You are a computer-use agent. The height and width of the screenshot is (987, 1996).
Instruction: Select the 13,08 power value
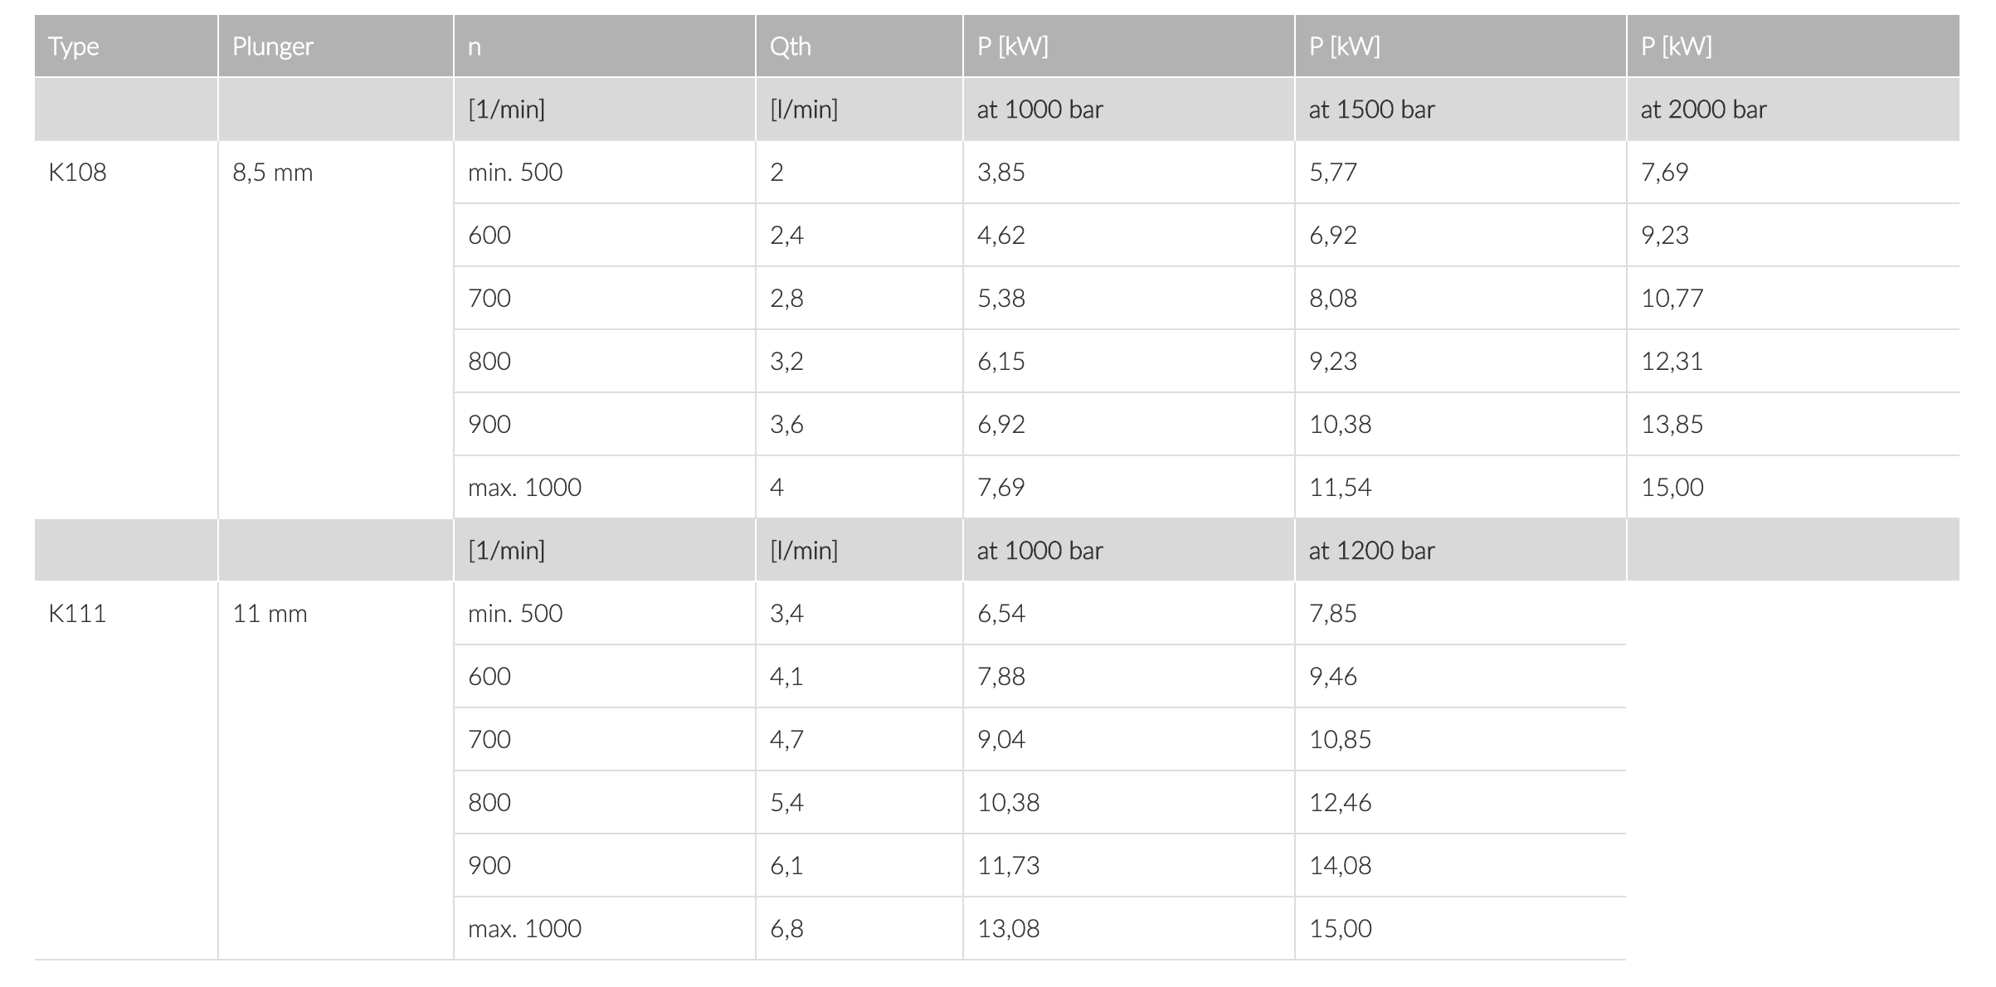pos(1008,929)
